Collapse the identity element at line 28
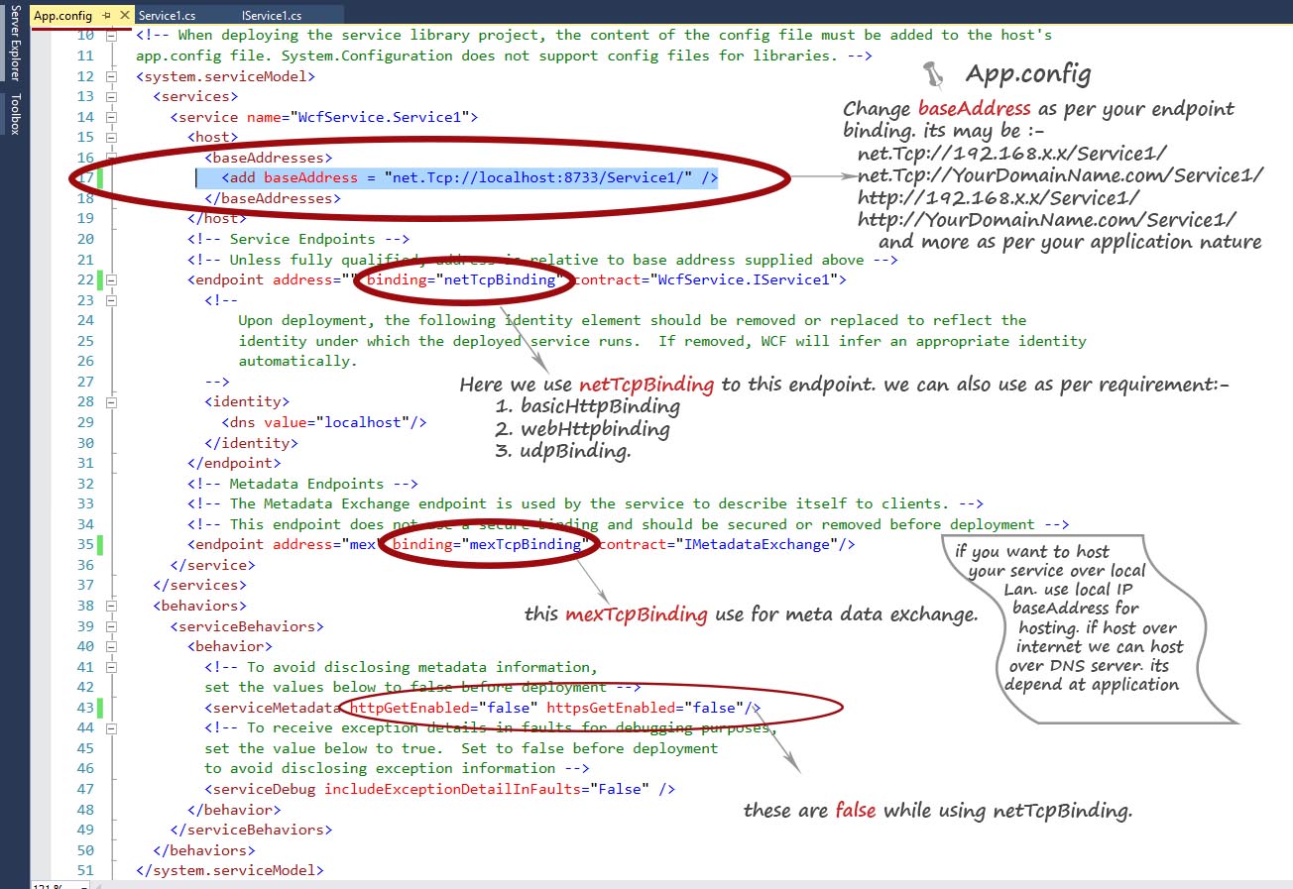This screenshot has width=1293, height=889. 112,401
